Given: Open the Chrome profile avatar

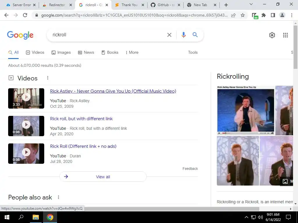Looking at the screenshot, I should click(282, 15).
